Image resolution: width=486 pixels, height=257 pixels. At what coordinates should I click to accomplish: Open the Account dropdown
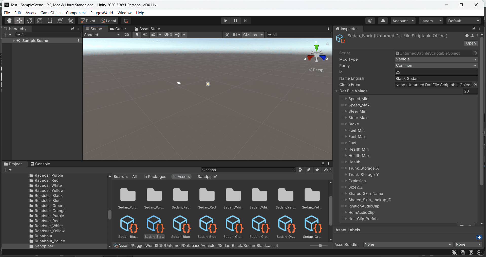(x=403, y=21)
